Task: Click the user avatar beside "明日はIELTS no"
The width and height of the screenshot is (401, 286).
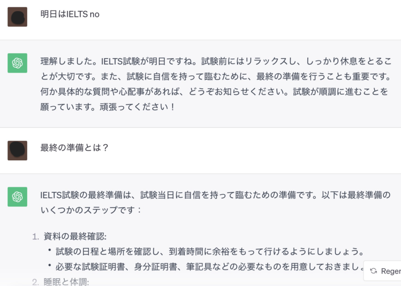Action: 18,17
